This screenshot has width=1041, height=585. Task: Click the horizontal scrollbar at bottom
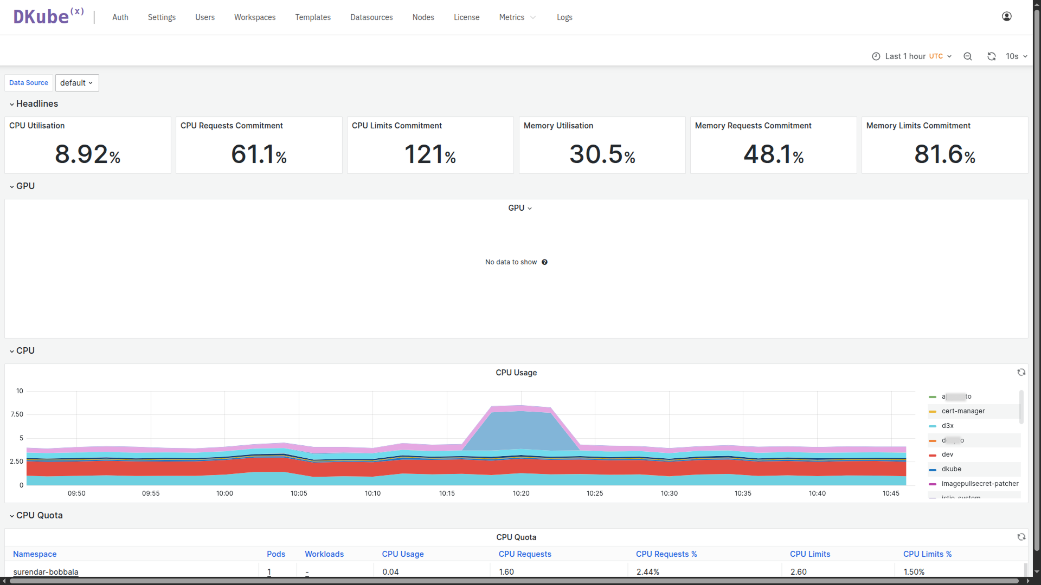[x=515, y=581]
